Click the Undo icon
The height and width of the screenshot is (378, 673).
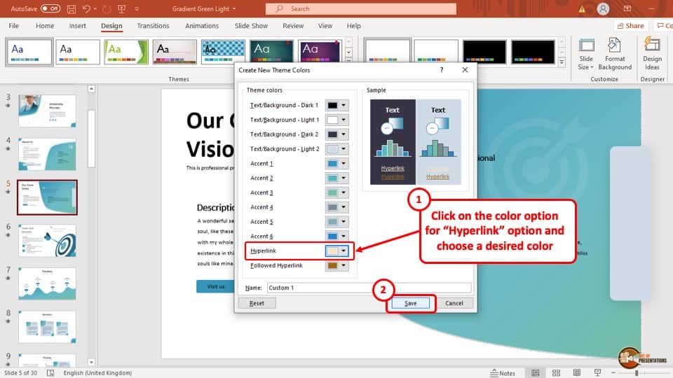point(86,8)
